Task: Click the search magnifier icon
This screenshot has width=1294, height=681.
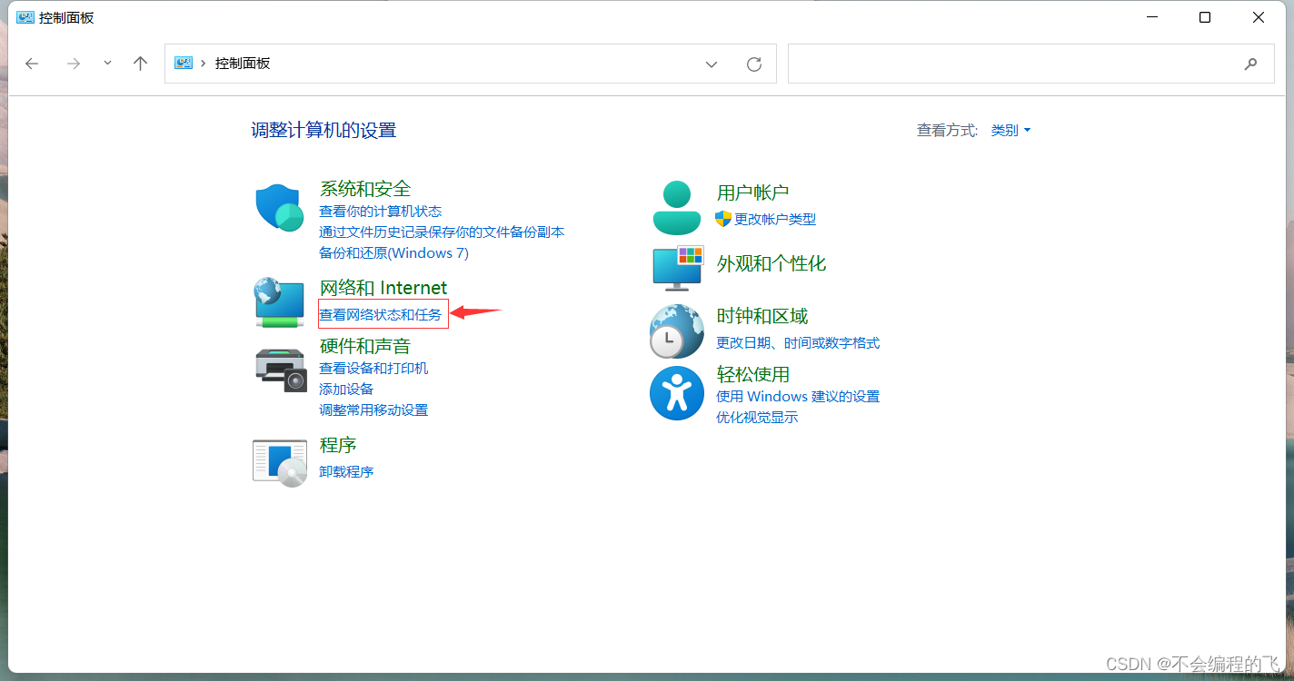Action: tap(1251, 64)
